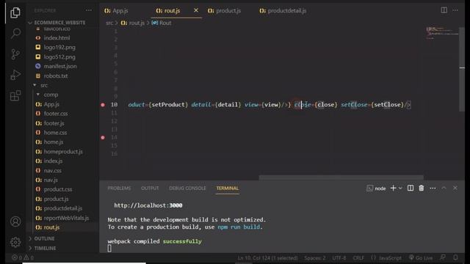Open nav.css in the file tree
This screenshot has height=264, width=470.
click(52, 171)
